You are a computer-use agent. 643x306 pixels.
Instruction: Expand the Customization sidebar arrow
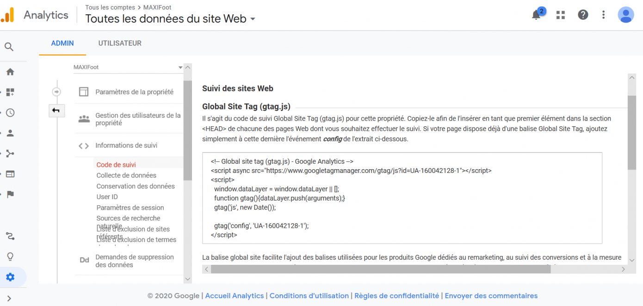pos(1,92)
